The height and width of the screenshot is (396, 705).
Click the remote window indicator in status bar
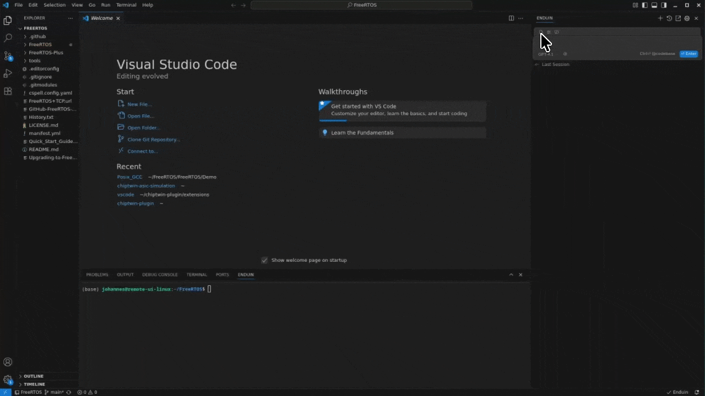[6, 392]
